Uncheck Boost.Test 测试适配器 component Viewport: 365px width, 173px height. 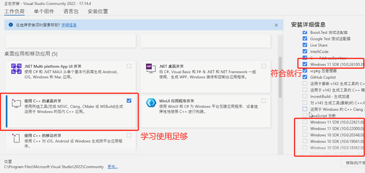pos(304,32)
